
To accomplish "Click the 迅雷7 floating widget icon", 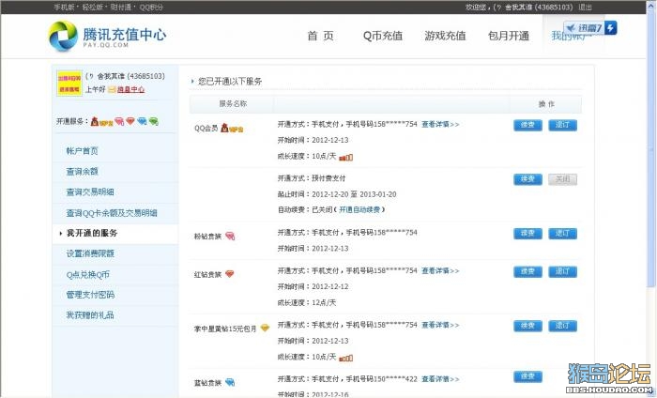I will (x=590, y=28).
